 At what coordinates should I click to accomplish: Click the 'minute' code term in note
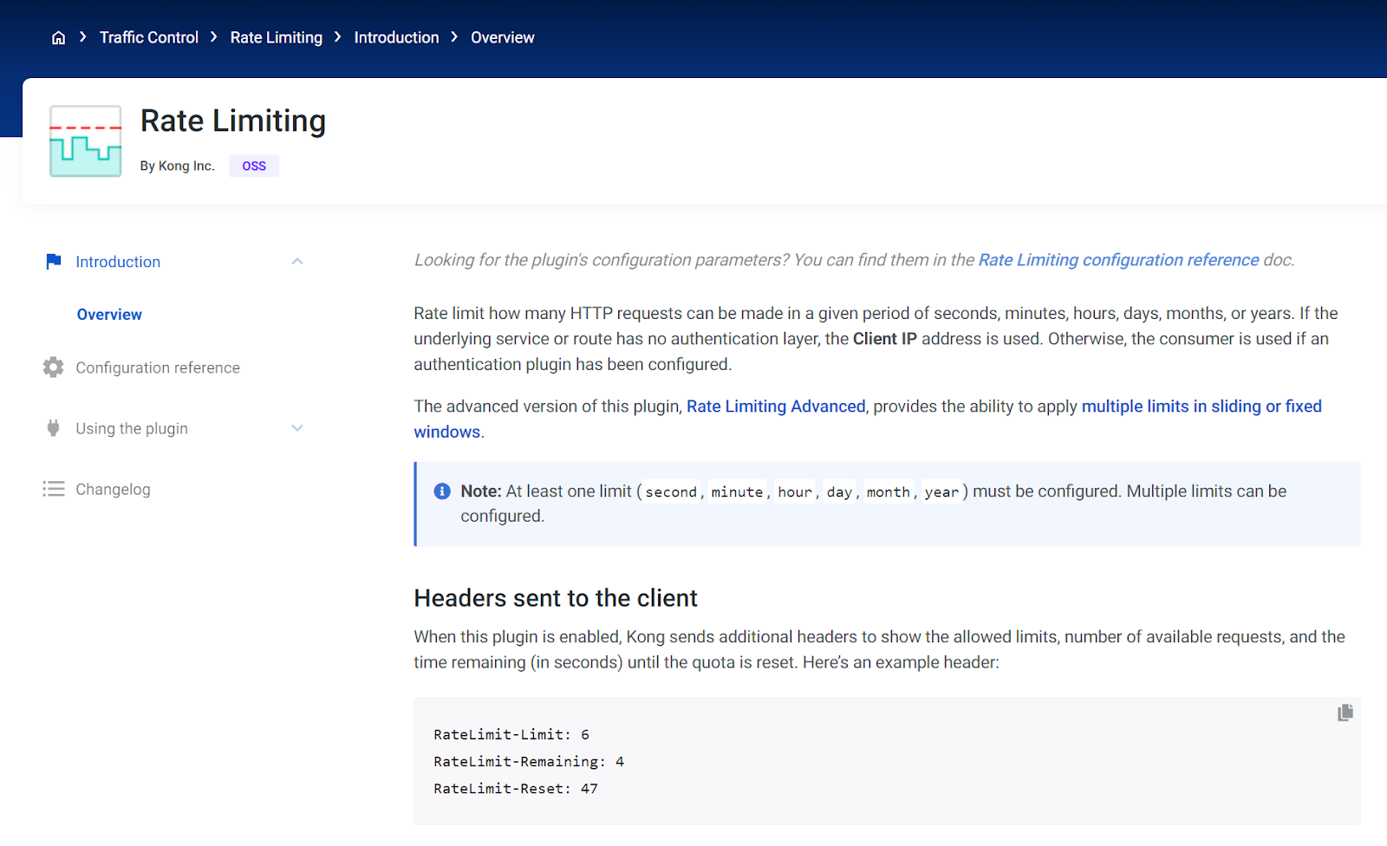pos(737,491)
